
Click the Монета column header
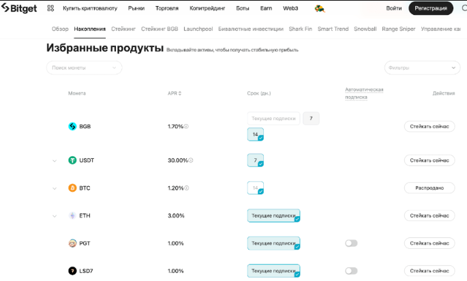tap(77, 93)
